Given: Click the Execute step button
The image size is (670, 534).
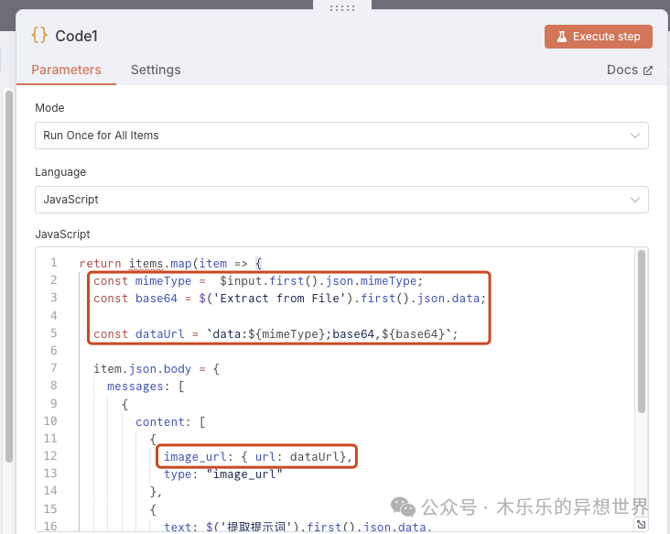Looking at the screenshot, I should click(x=598, y=37).
